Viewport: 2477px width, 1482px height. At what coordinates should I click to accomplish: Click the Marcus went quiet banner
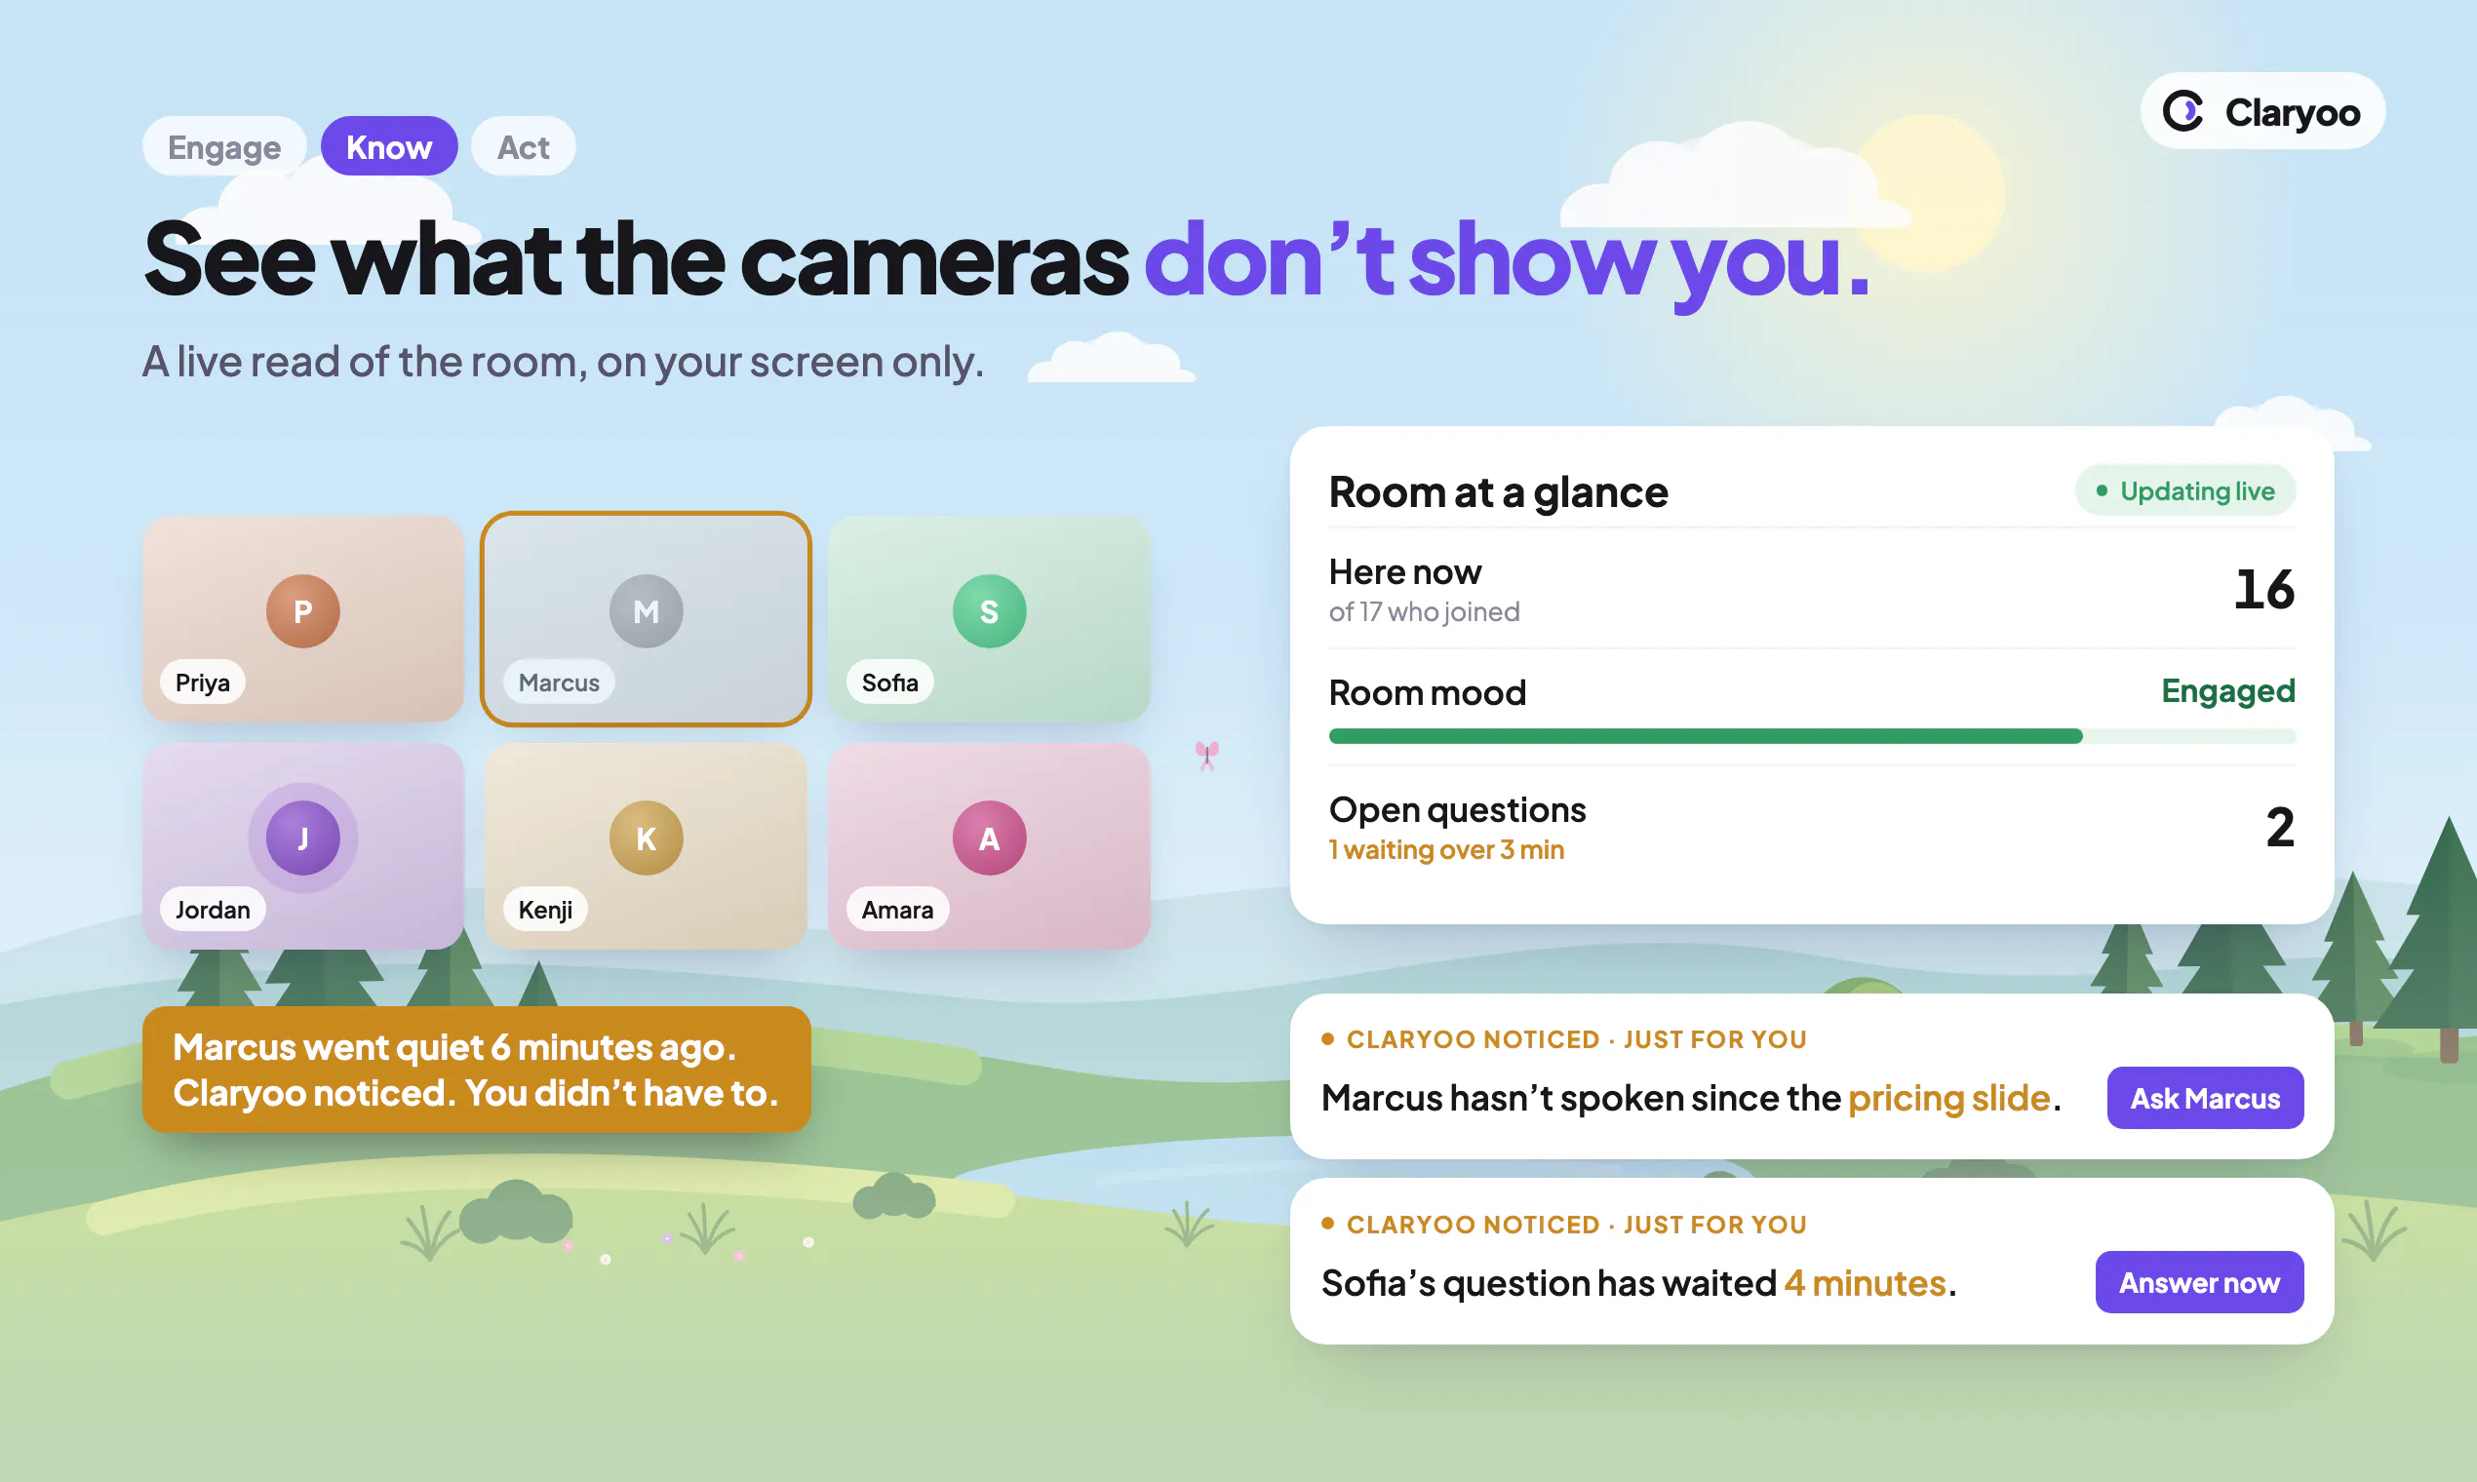point(477,1070)
